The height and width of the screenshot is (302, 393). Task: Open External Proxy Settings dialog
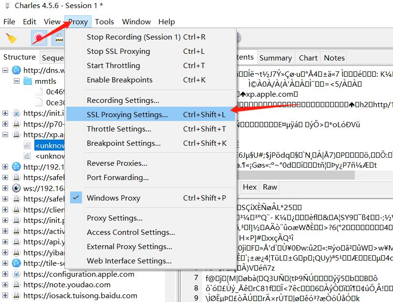point(150,247)
